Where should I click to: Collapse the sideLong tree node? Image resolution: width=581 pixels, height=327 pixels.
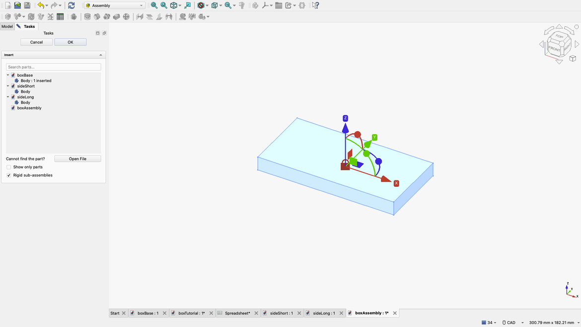(x=8, y=97)
